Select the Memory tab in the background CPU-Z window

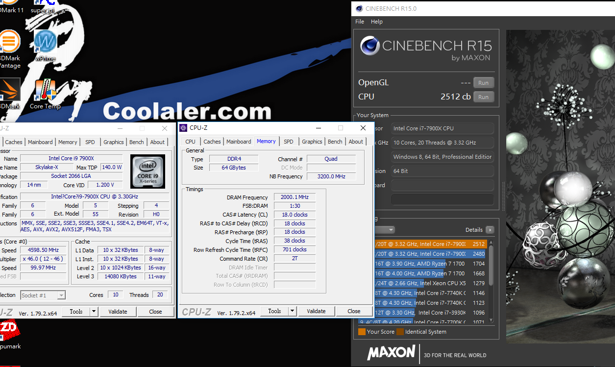pos(68,142)
